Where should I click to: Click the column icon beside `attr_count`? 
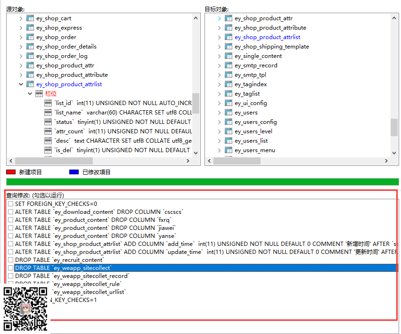(48, 131)
